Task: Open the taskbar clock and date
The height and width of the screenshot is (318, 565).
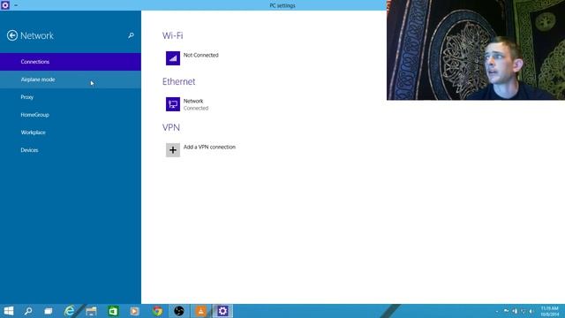Action: coord(549,311)
